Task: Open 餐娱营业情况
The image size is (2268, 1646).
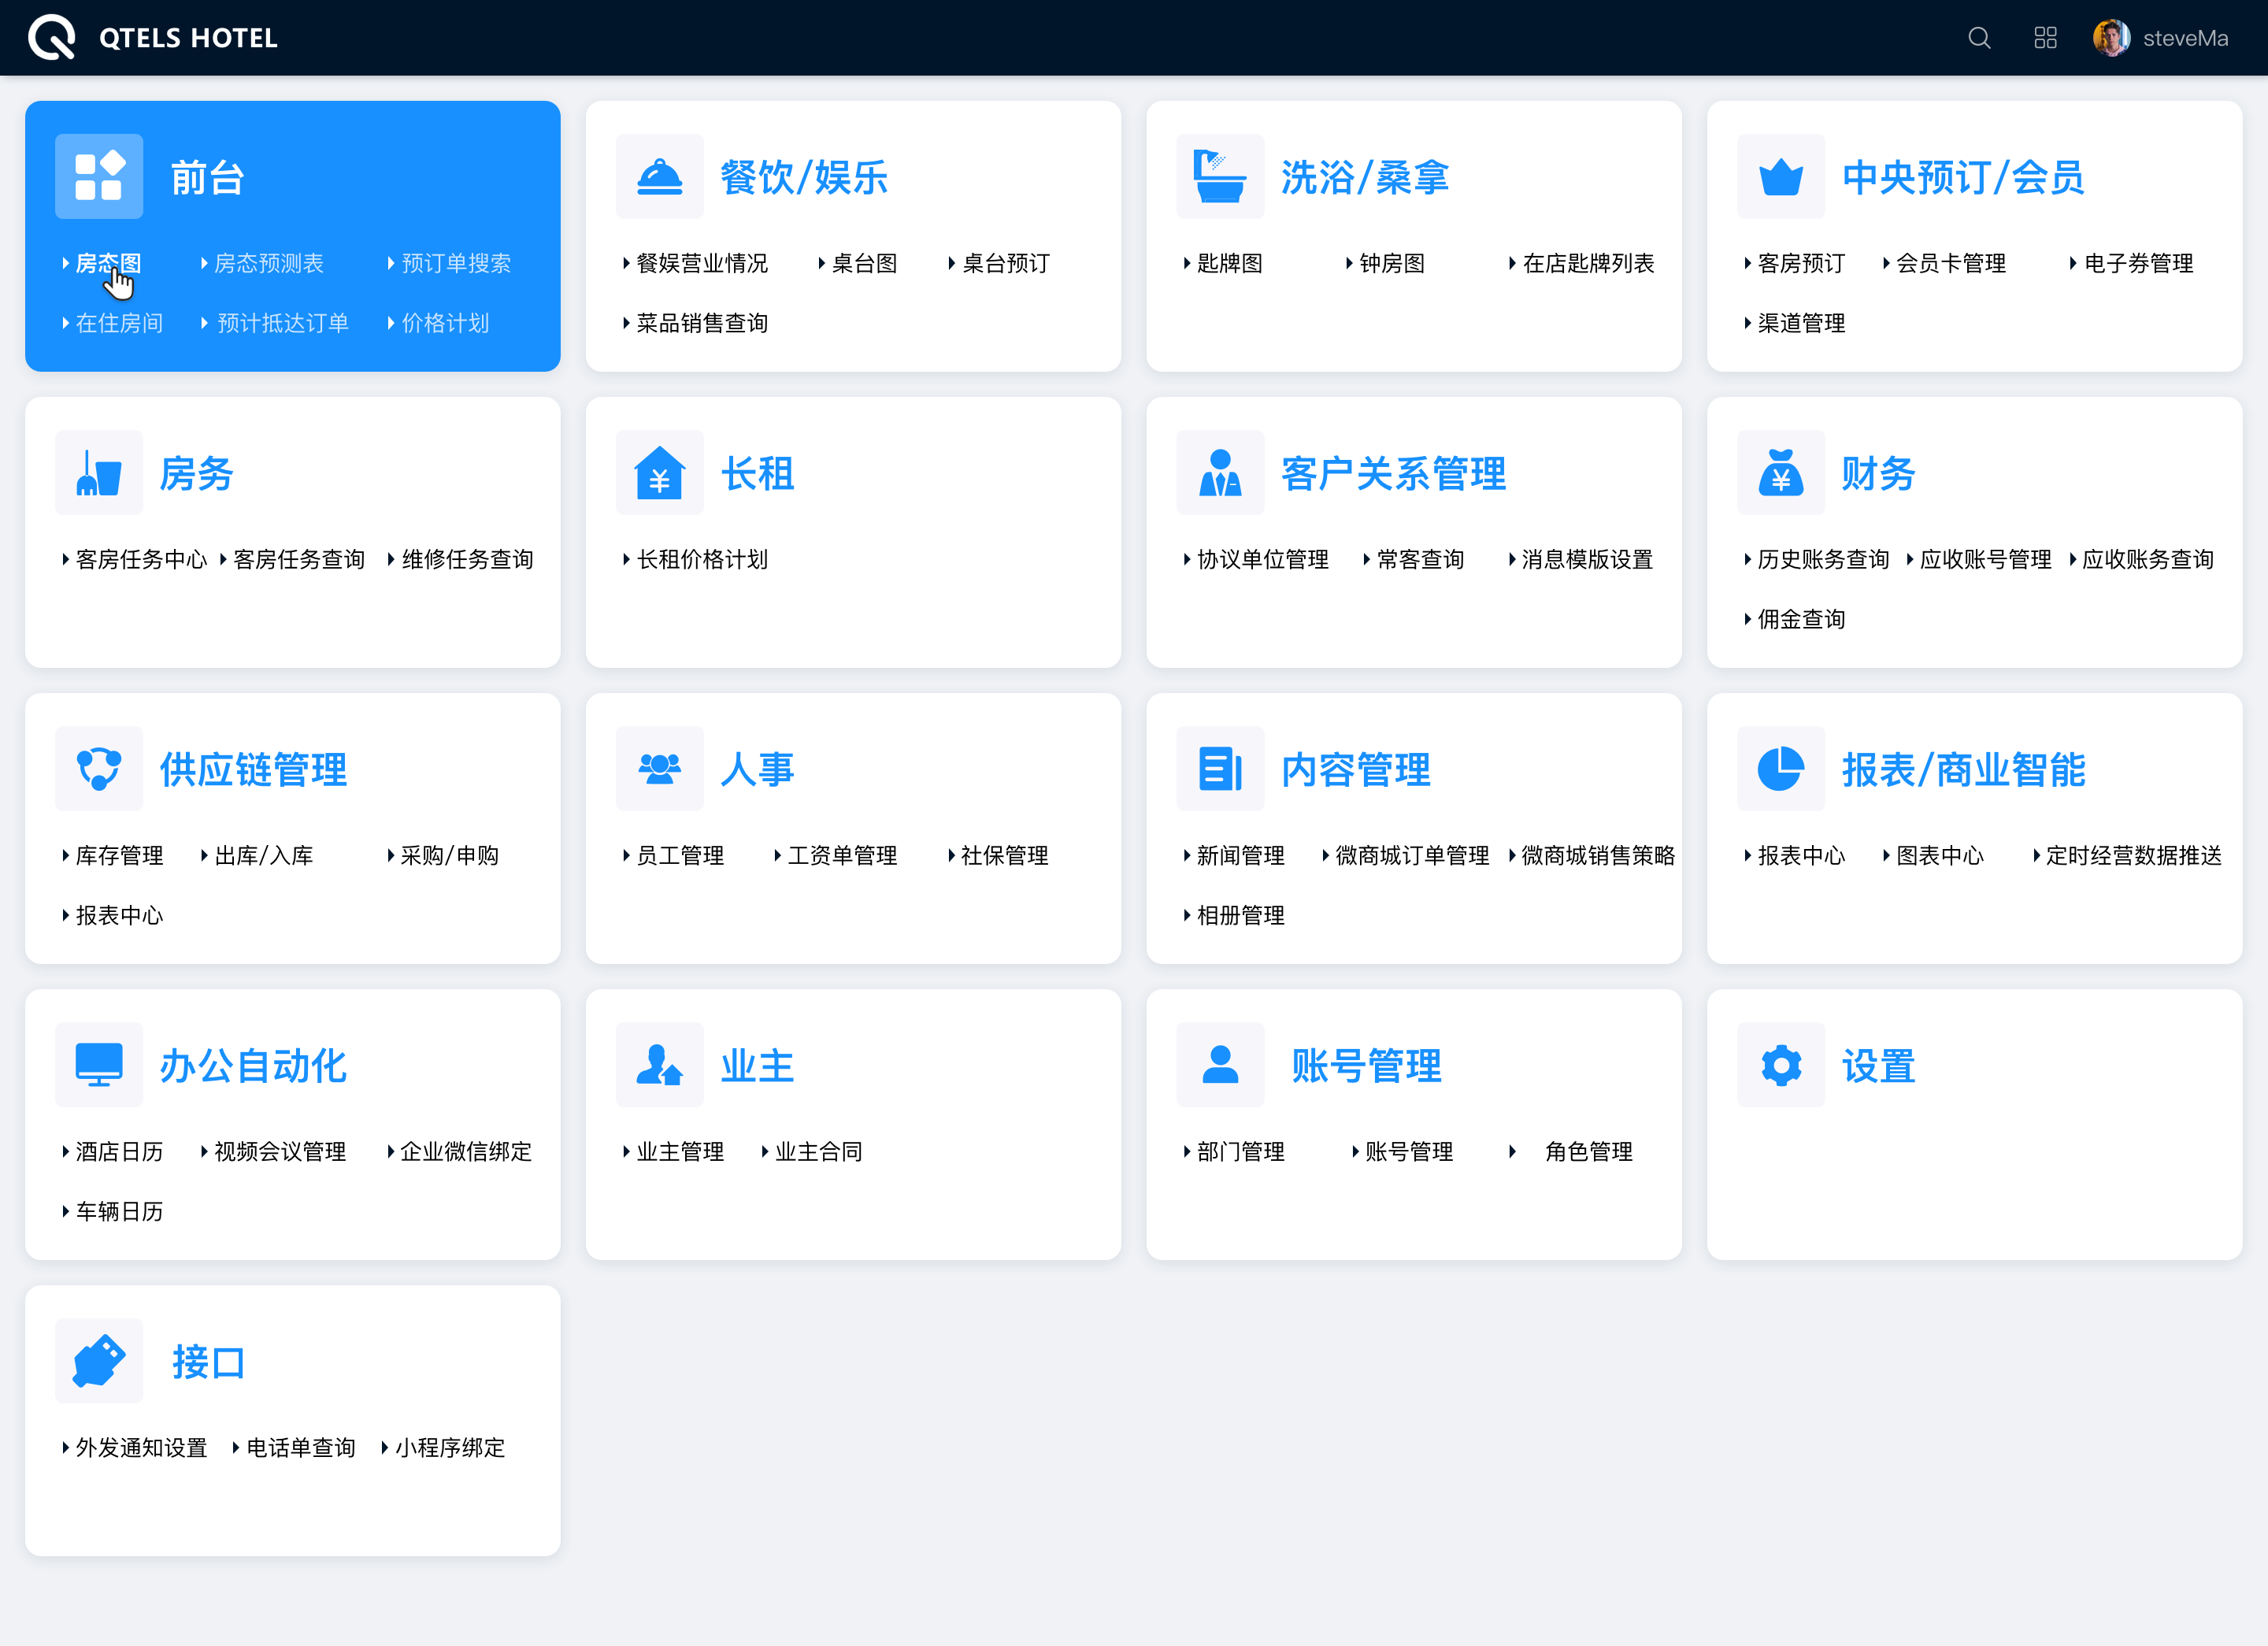Action: [x=702, y=263]
